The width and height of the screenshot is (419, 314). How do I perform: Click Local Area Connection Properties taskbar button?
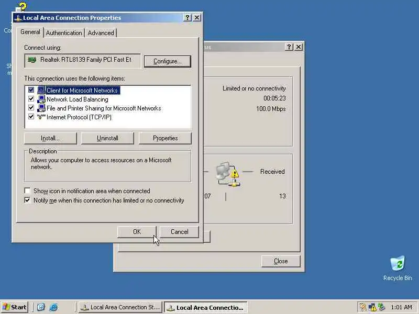(206, 307)
